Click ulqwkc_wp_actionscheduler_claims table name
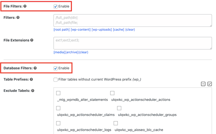Image resolution: width=216 pixels, height=134 pixels. pyautogui.click(x=86, y=115)
